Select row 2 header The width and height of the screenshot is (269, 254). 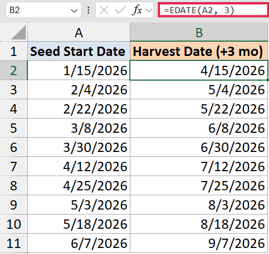(x=14, y=71)
